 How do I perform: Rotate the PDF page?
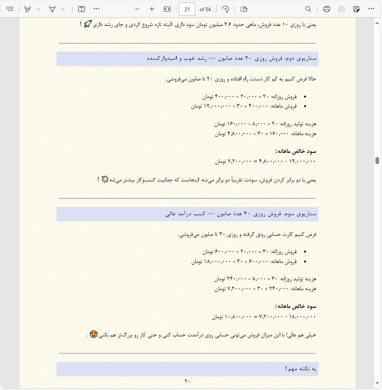225,9
